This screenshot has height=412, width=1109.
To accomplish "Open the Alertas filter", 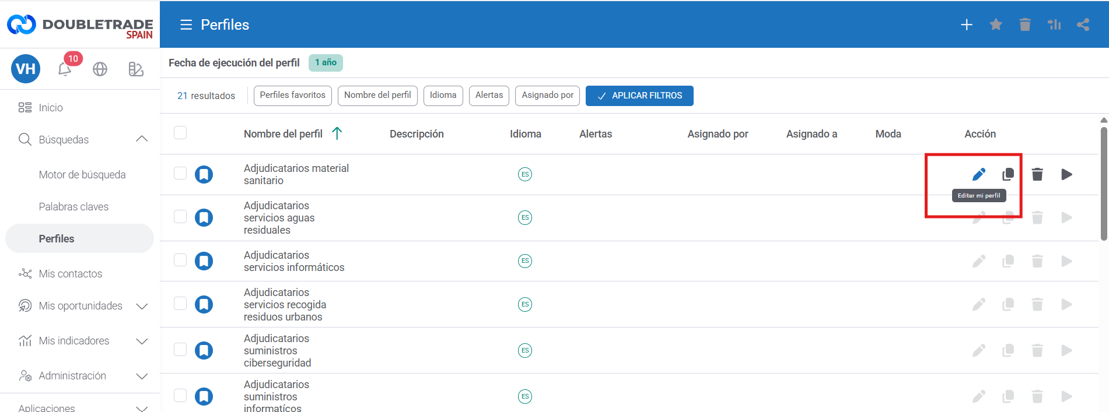I will 489,96.
